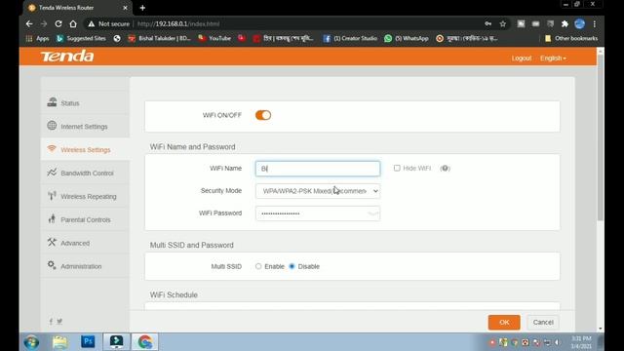Switch to Chrome in the taskbar
Viewport: 624px width, 351px height.
coord(145,342)
